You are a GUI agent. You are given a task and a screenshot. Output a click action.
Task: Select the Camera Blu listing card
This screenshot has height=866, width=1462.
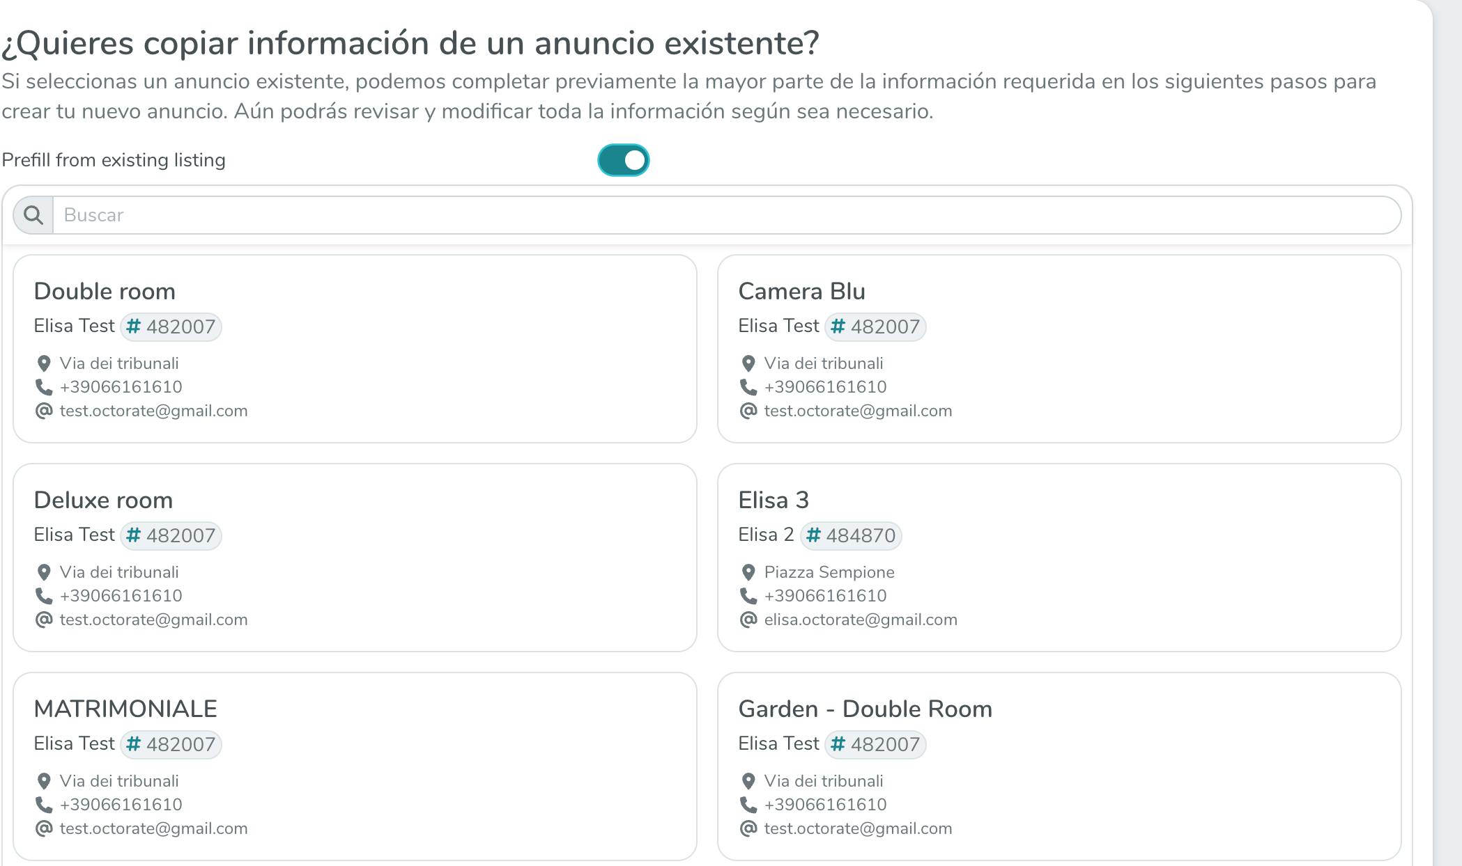[1059, 348]
